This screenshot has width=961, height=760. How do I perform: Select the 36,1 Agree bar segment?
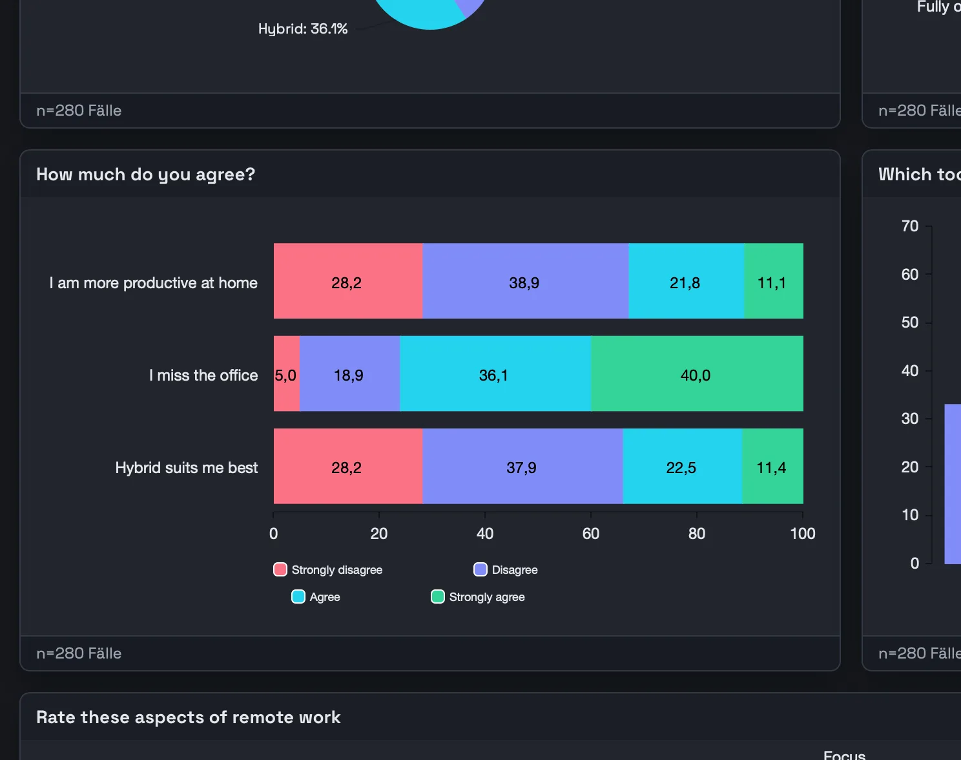[496, 374]
